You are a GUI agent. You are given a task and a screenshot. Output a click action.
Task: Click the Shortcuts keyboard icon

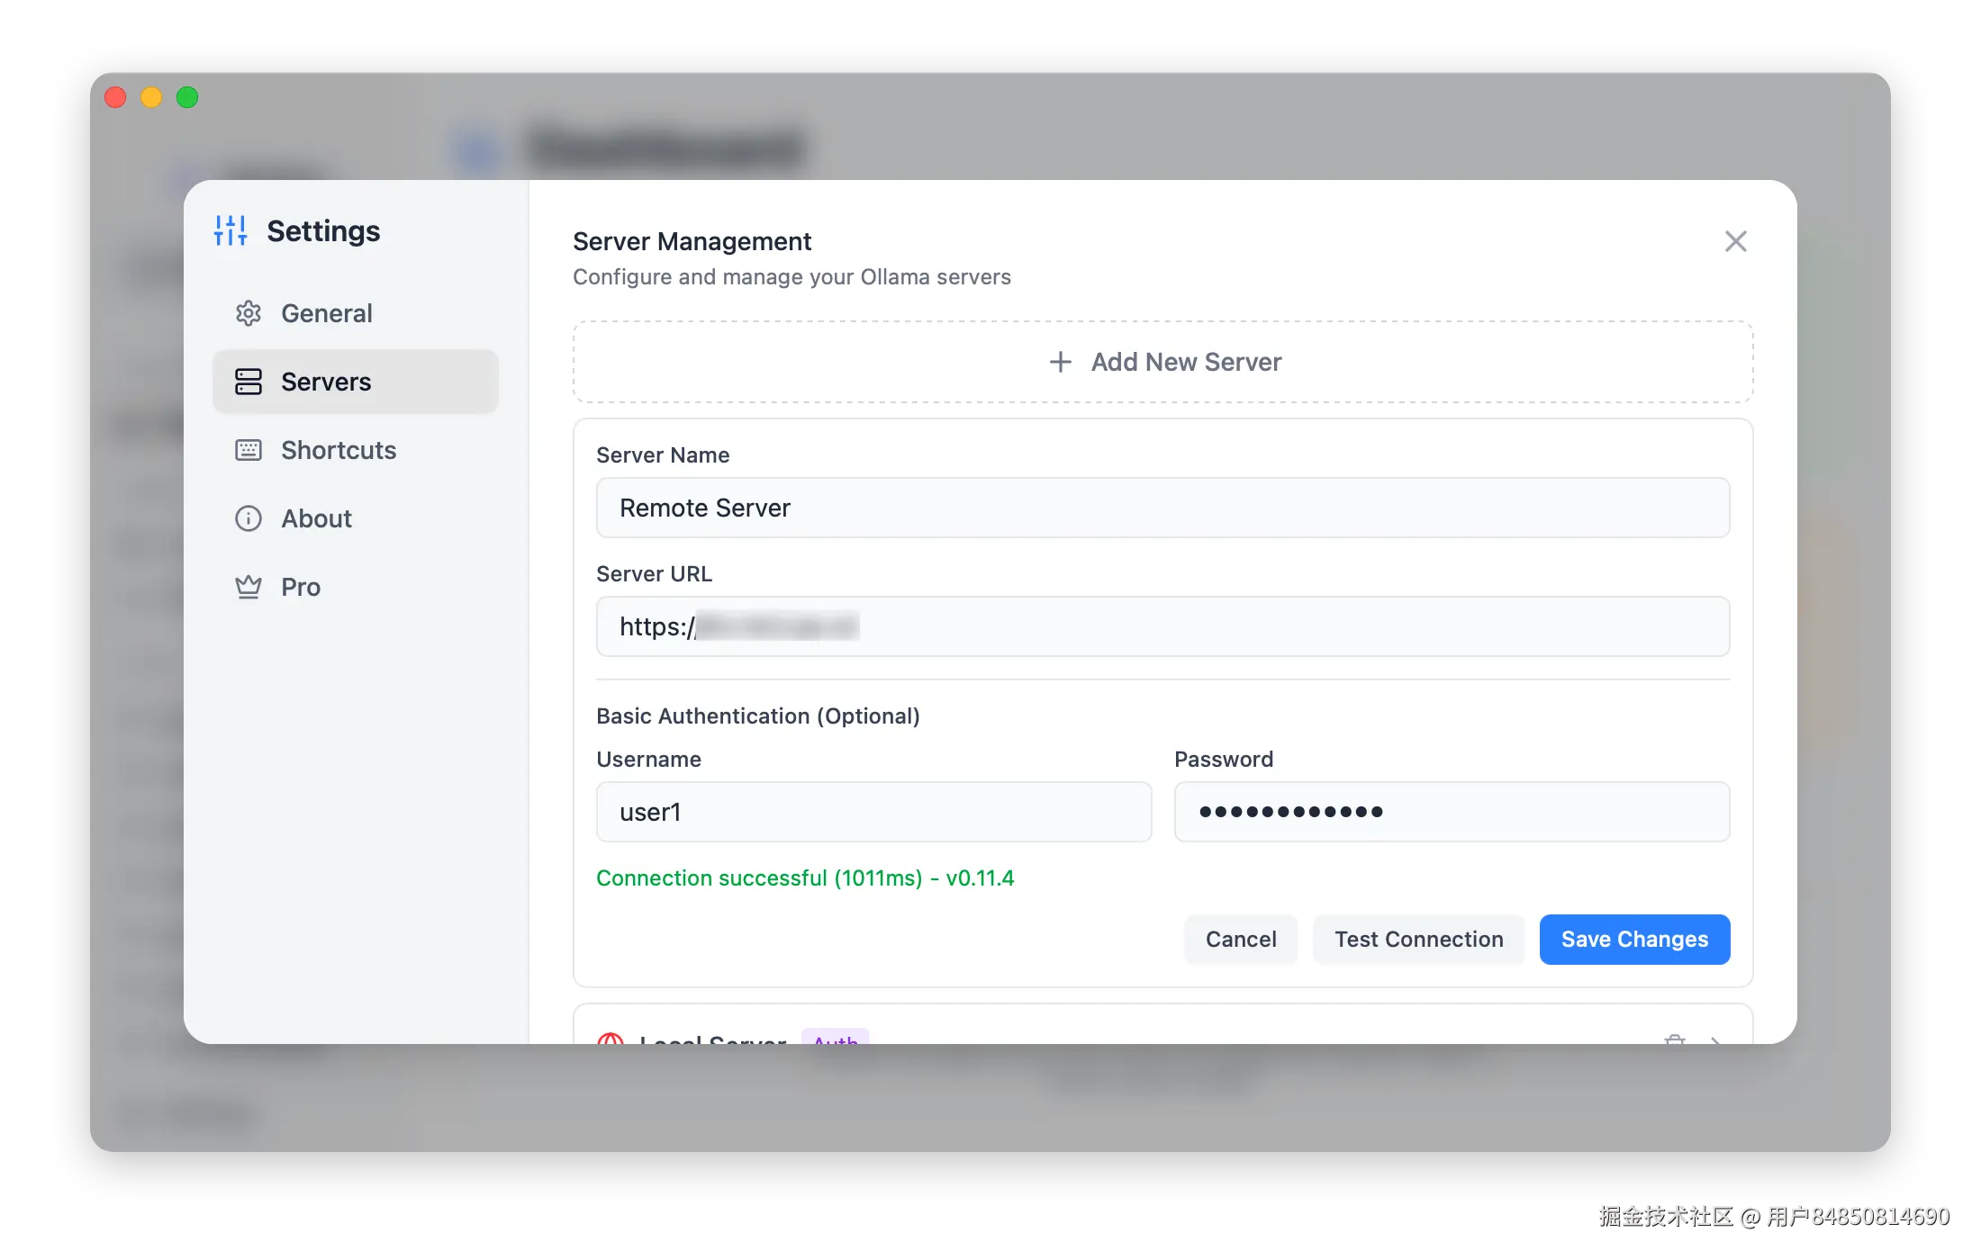tap(249, 450)
